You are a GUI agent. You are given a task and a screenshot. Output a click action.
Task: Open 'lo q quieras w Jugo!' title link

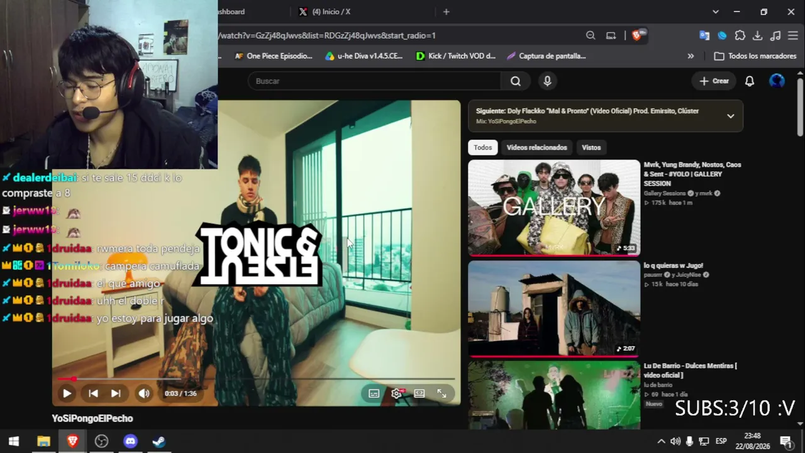coord(674,266)
